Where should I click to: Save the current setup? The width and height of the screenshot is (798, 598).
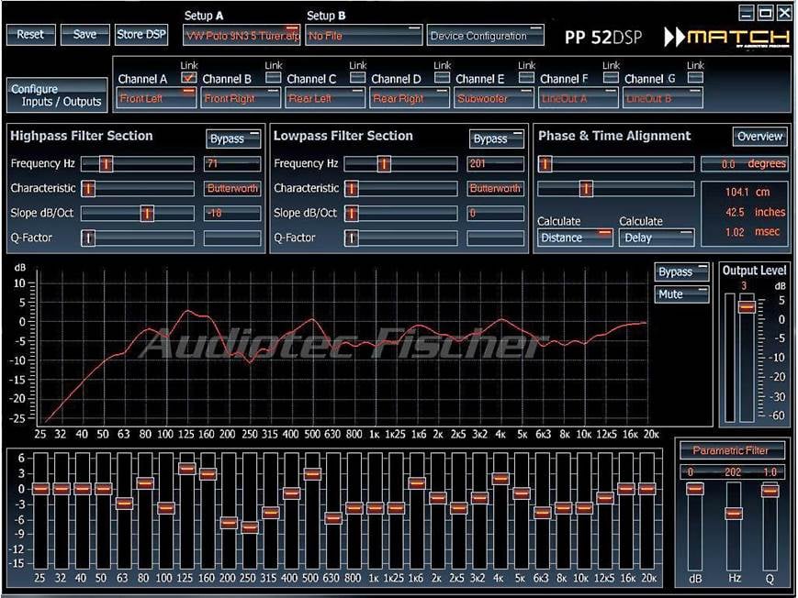pos(84,34)
